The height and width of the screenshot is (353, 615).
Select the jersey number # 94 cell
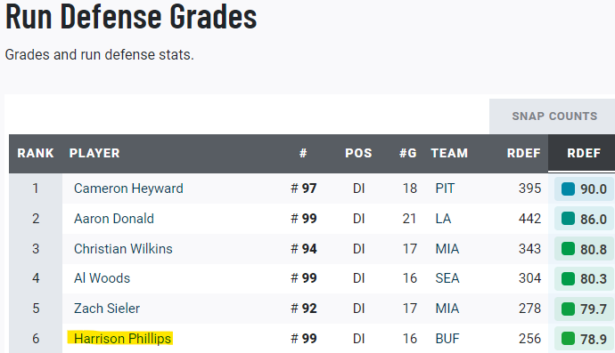(x=304, y=248)
